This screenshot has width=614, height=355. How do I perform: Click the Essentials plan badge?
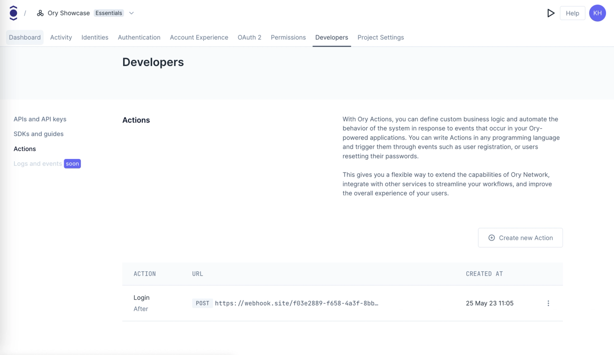(109, 13)
